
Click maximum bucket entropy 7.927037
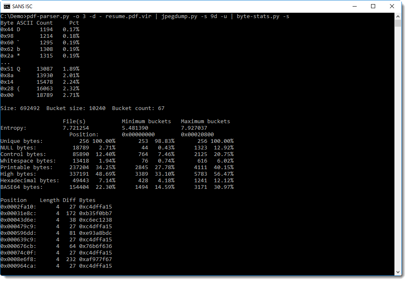tap(194, 128)
